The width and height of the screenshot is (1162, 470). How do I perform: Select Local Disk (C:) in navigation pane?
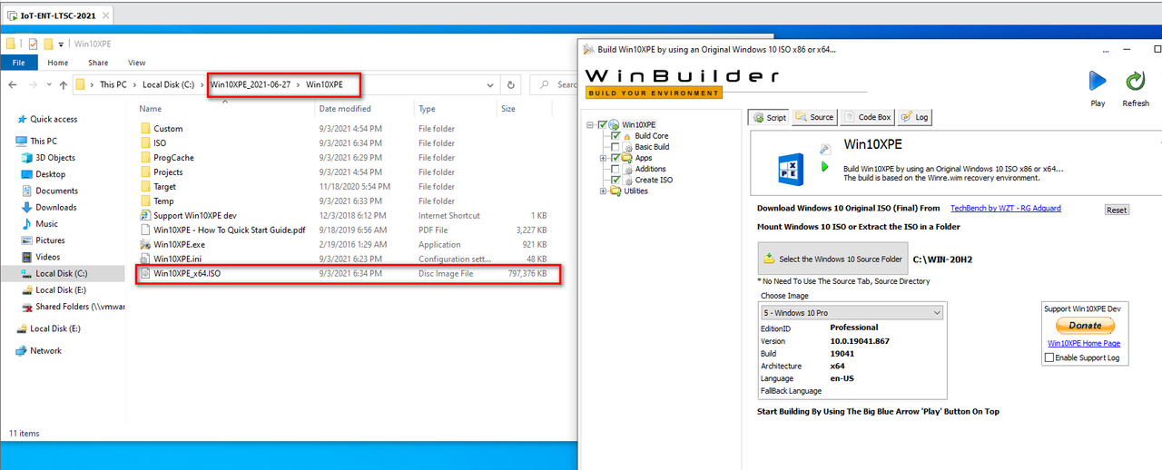[x=63, y=273]
